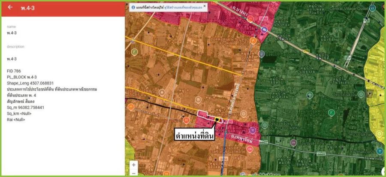Screen dimensions: 386x177
Task: Go back using the header arrow
Action: point(10,7)
